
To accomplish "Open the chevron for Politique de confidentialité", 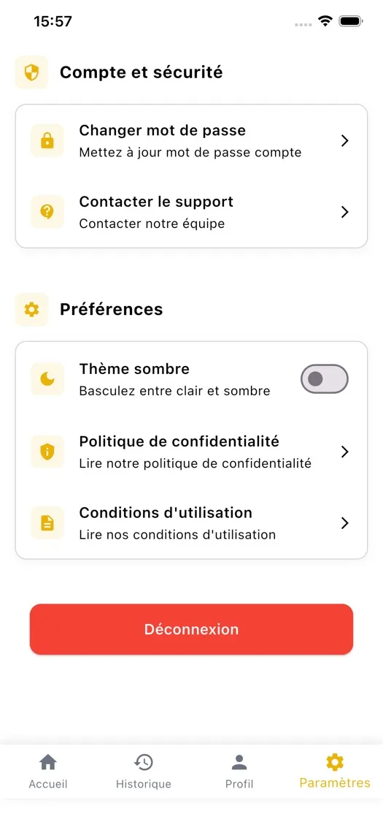I will pos(345,452).
